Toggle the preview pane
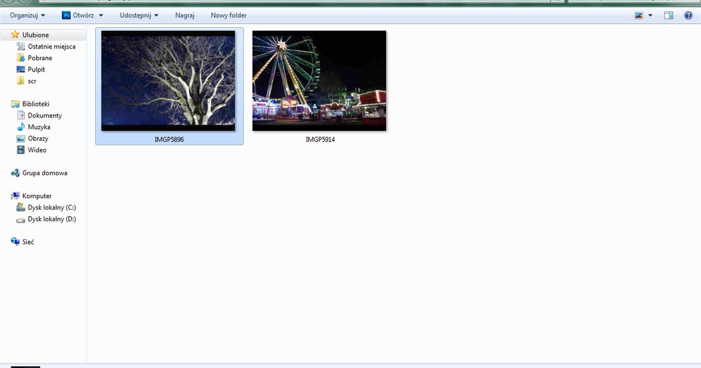Screen dimensions: 701x368 (668, 15)
